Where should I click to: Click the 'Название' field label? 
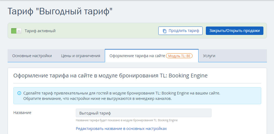point(22,113)
